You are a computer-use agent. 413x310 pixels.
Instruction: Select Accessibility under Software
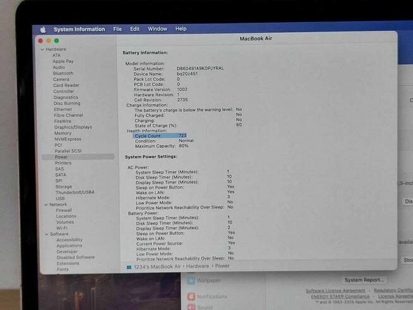click(x=69, y=240)
